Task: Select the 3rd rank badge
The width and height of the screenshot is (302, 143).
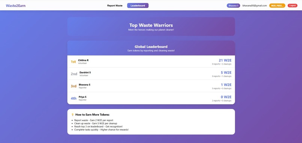Action: [73, 86]
